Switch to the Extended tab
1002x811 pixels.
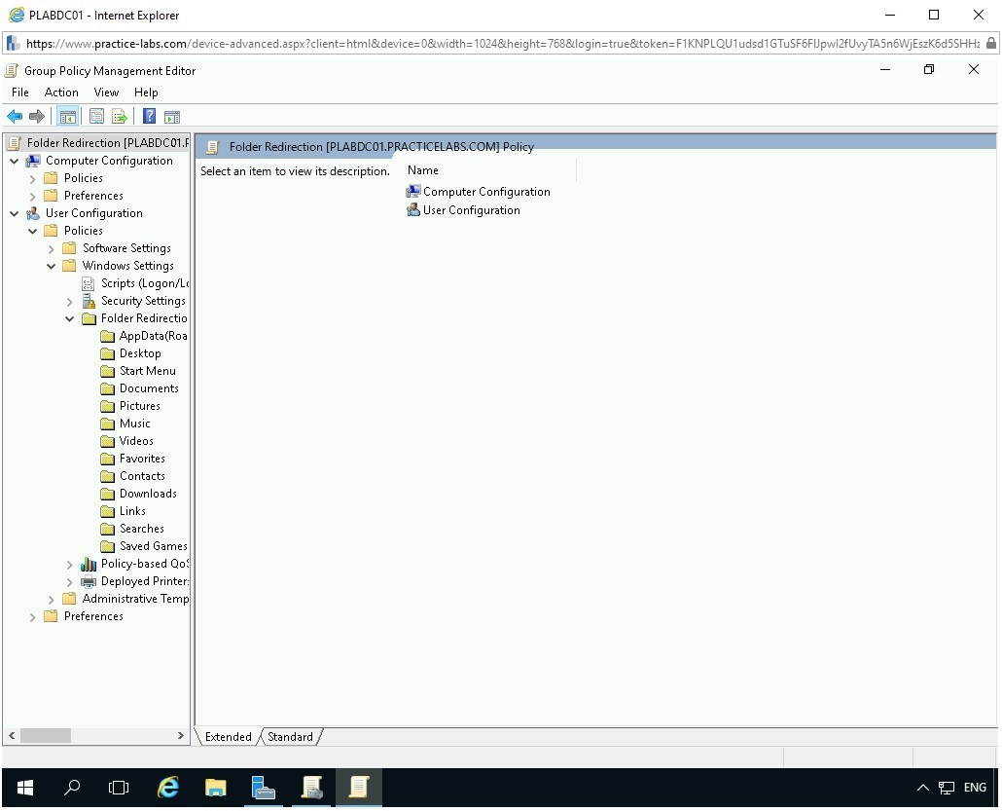click(x=228, y=737)
